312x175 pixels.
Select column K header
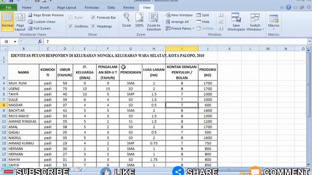[x=230, y=49]
